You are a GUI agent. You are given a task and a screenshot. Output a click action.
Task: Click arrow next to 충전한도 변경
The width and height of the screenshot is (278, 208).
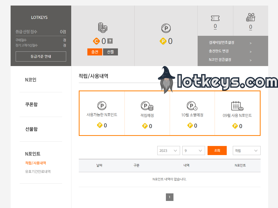click(x=250, y=52)
